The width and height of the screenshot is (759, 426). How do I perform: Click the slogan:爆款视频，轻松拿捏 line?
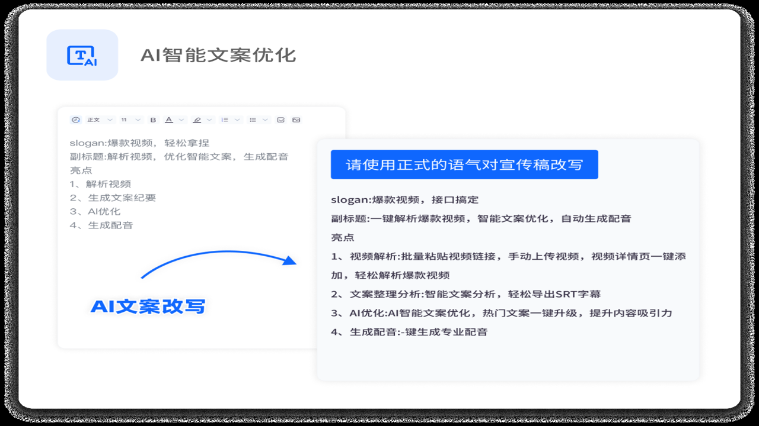(x=139, y=143)
